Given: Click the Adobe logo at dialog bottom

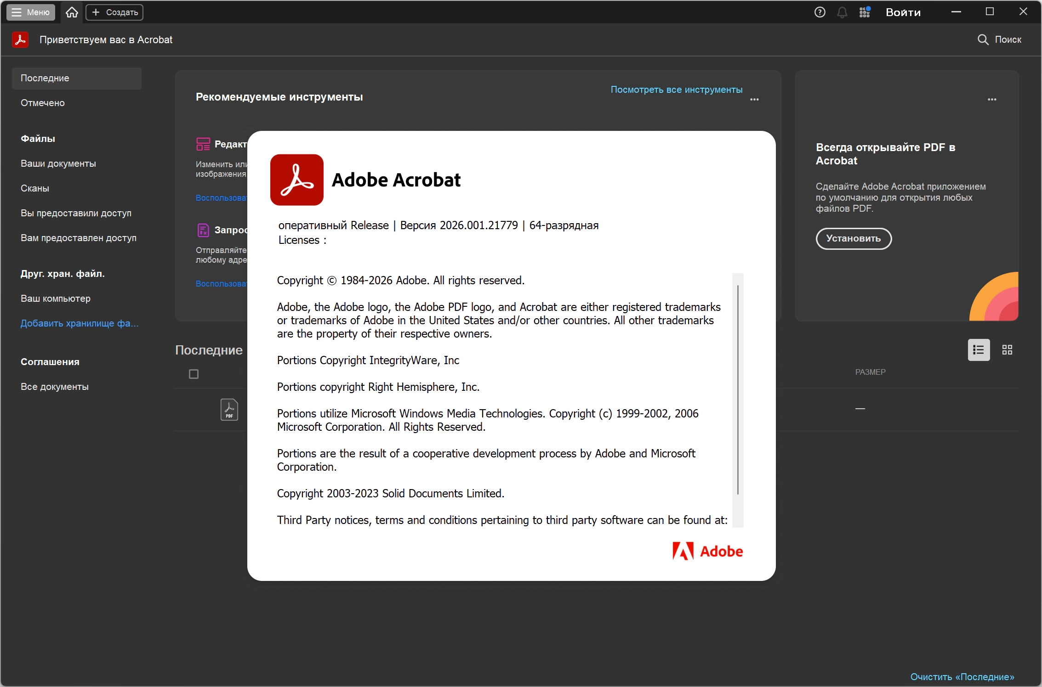Looking at the screenshot, I should 708,551.
